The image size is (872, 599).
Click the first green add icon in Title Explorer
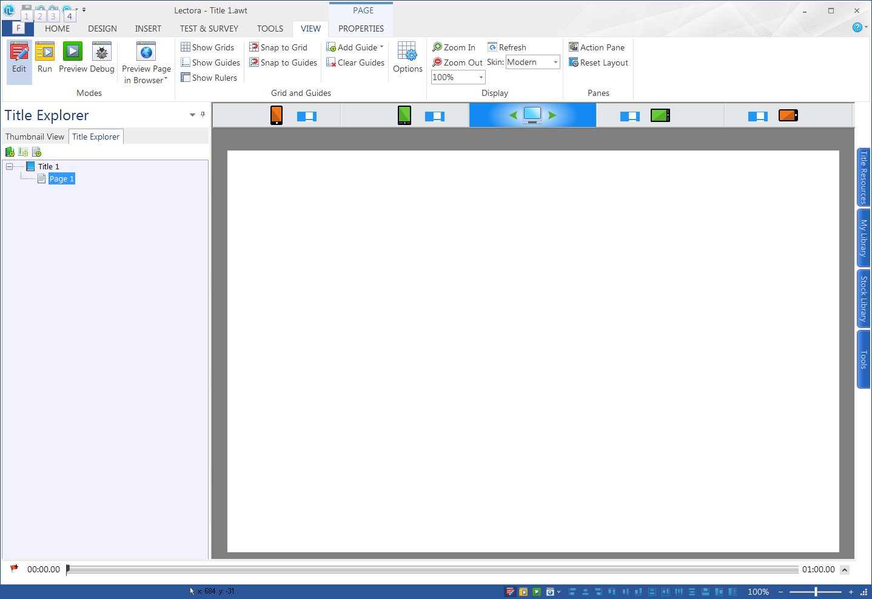coord(10,152)
